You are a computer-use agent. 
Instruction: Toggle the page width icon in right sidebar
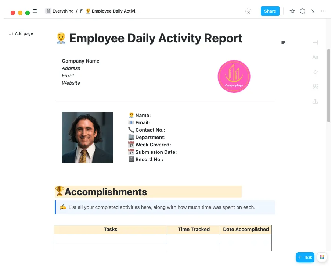(x=315, y=42)
